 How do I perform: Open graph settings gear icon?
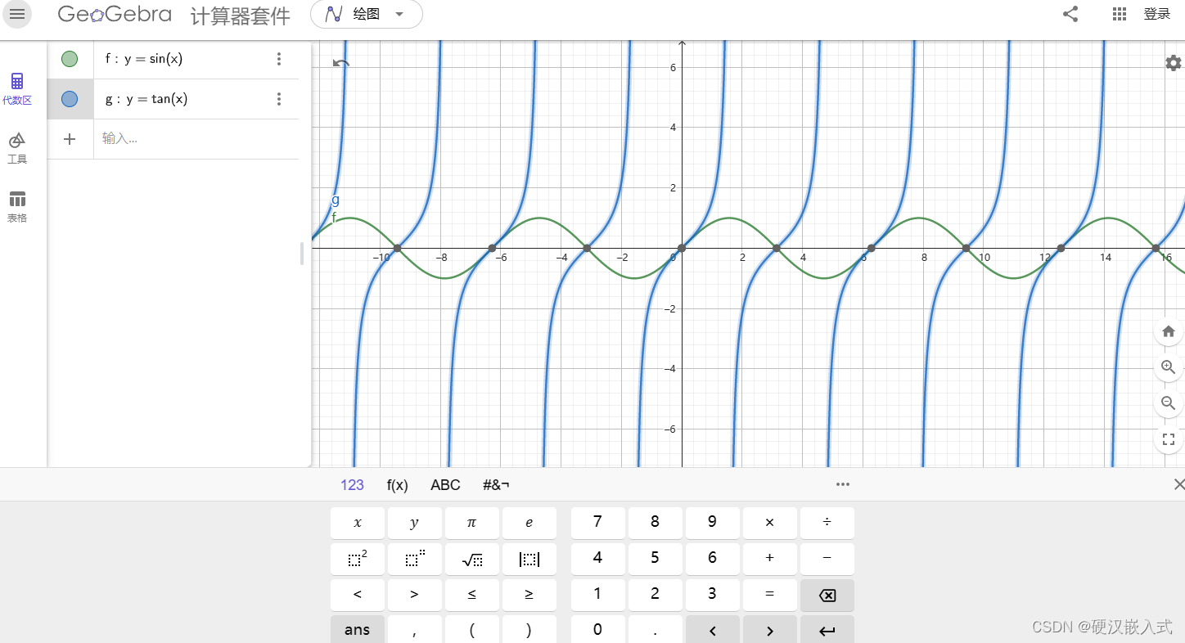point(1173,63)
